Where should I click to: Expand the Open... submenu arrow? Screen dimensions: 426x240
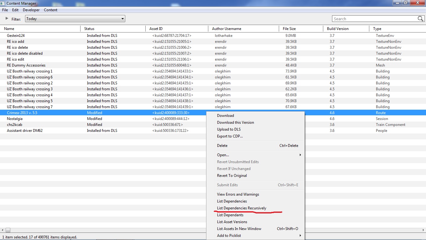300,155
